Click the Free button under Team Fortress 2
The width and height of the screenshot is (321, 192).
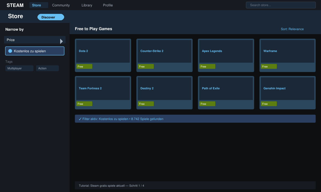tap(84, 104)
